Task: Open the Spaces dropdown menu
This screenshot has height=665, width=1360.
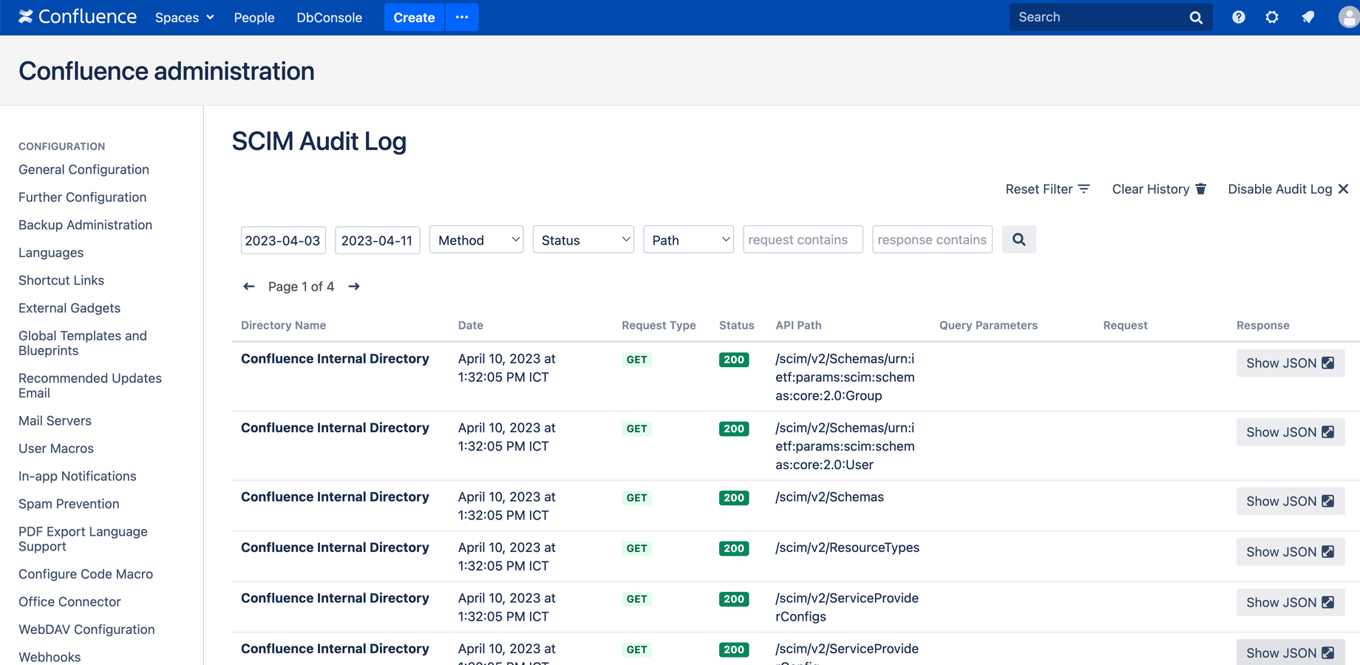Action: [184, 17]
